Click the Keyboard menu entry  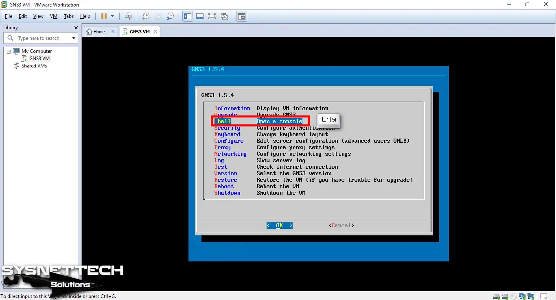tap(227, 134)
